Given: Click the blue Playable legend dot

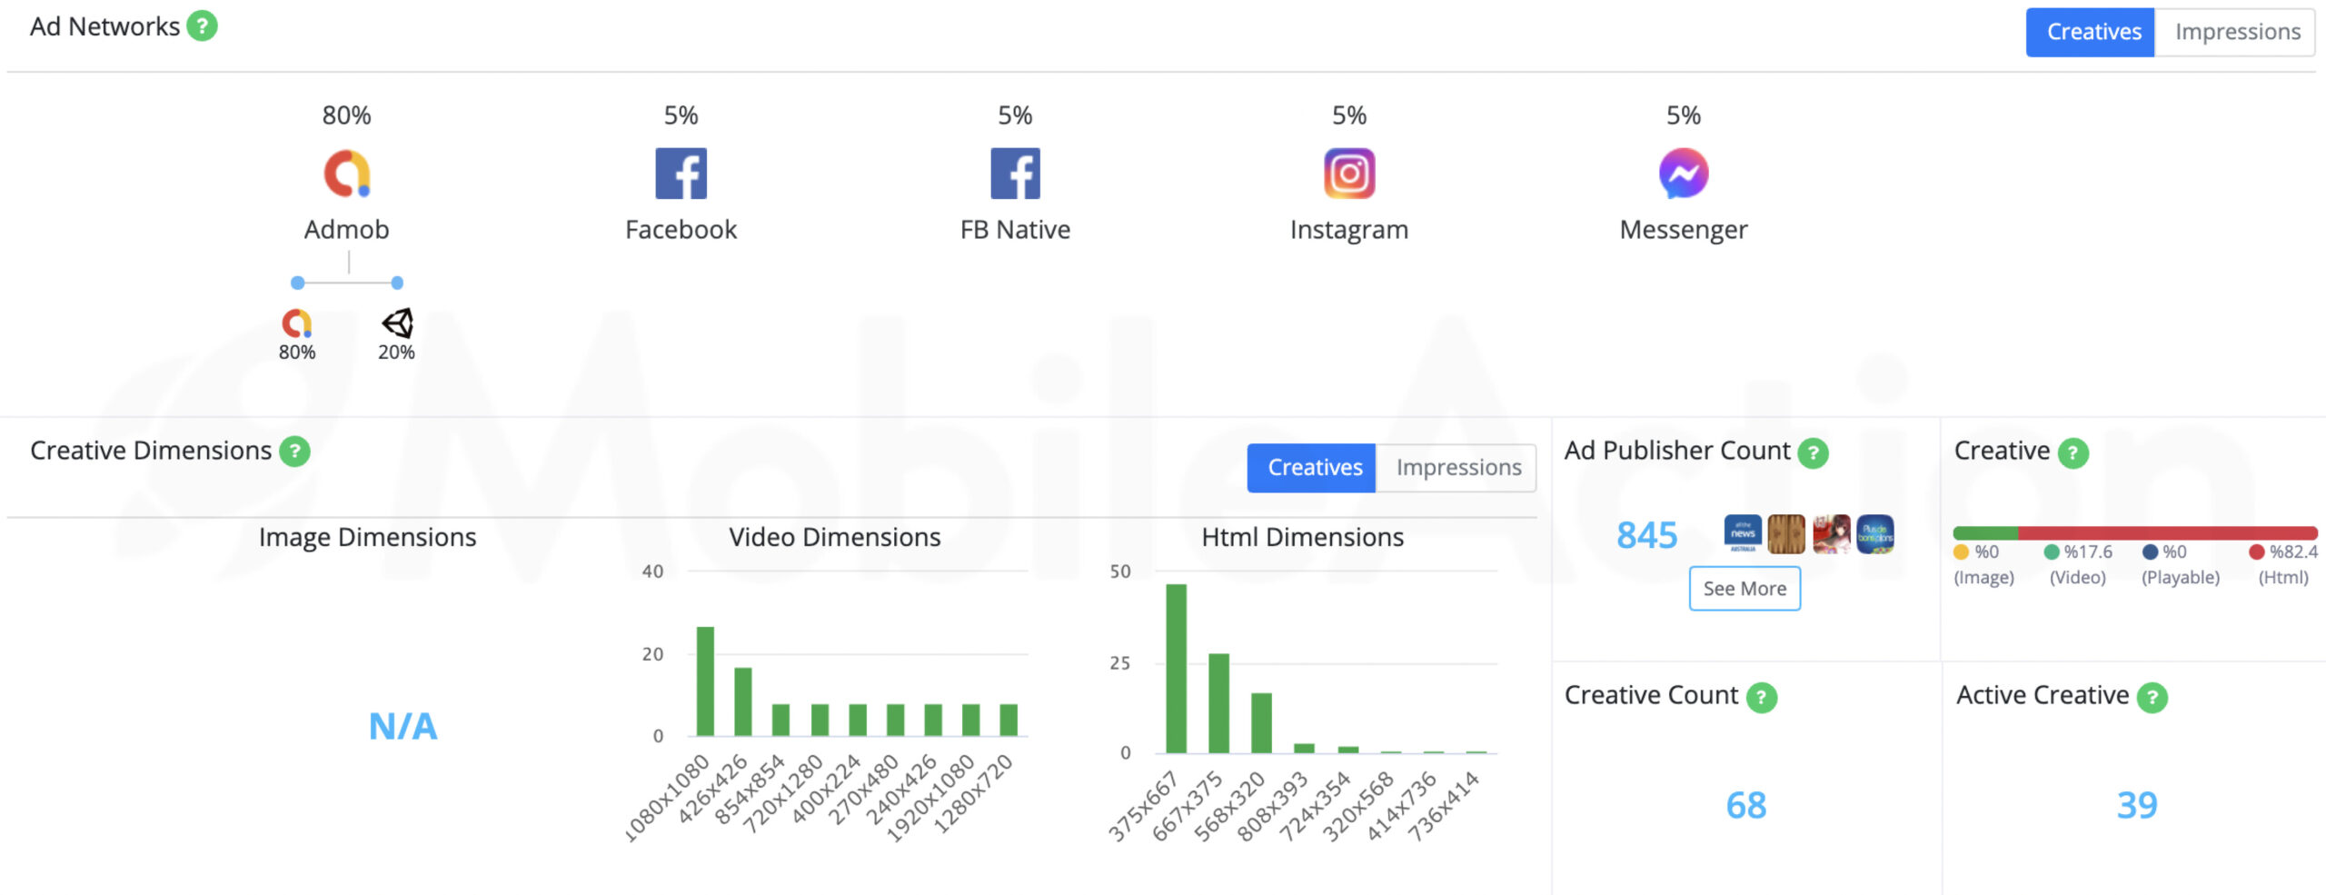Looking at the screenshot, I should [x=2150, y=552].
